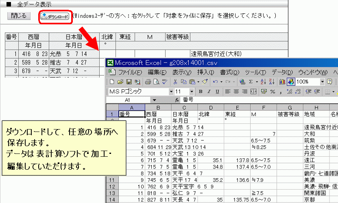Open the データ(D) menu
Image resolution: width=338 pixels, height=203 pixels.
click(x=282, y=72)
